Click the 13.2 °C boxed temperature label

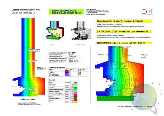125,47
